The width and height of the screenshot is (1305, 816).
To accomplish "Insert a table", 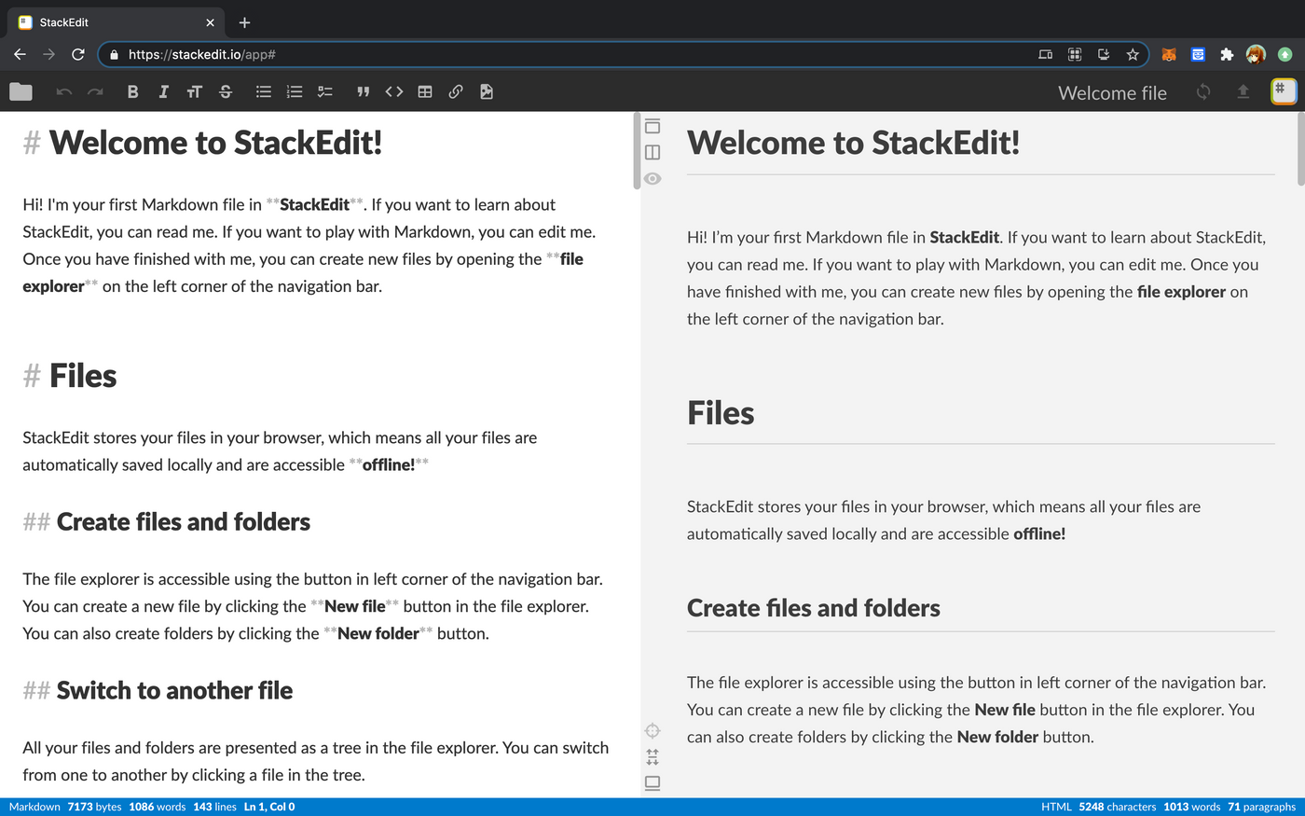I will coord(425,91).
